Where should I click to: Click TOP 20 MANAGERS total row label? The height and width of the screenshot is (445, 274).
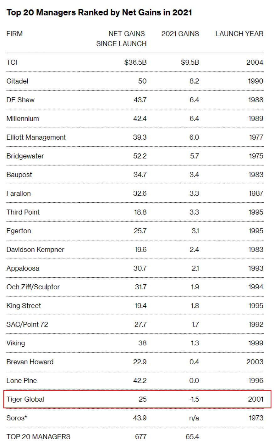tap(38, 437)
